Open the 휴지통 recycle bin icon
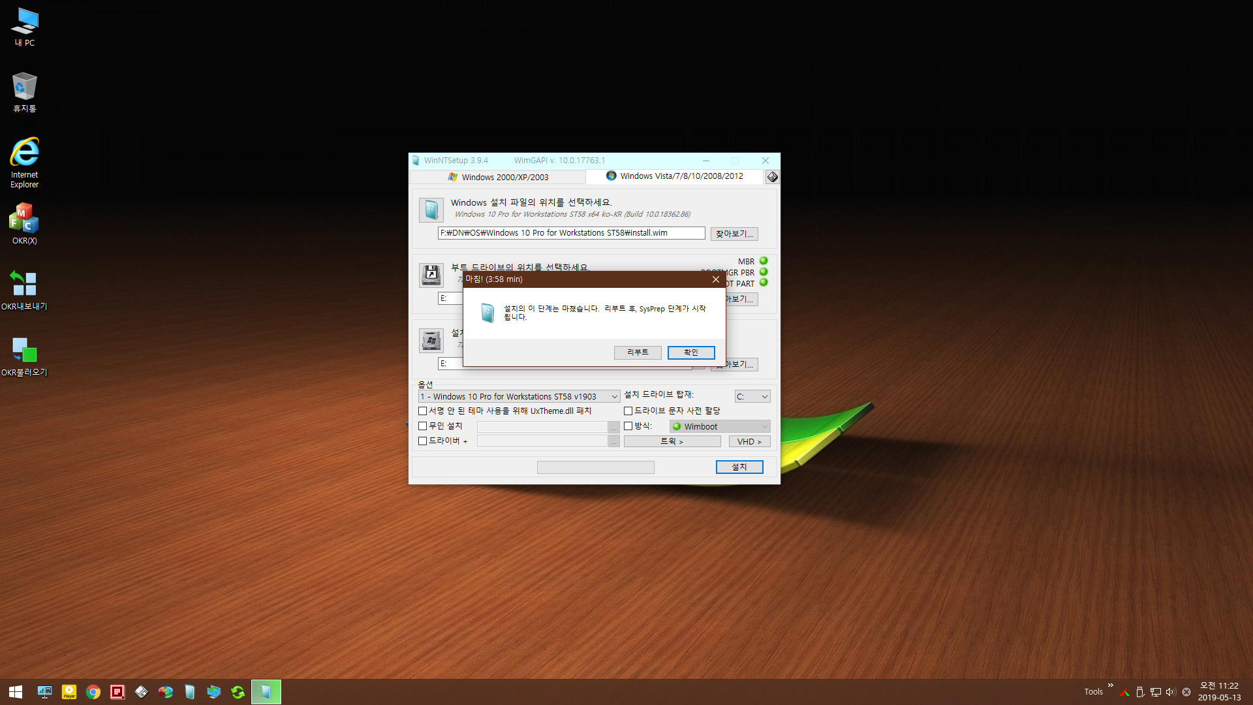The image size is (1253, 705). pos(24,92)
